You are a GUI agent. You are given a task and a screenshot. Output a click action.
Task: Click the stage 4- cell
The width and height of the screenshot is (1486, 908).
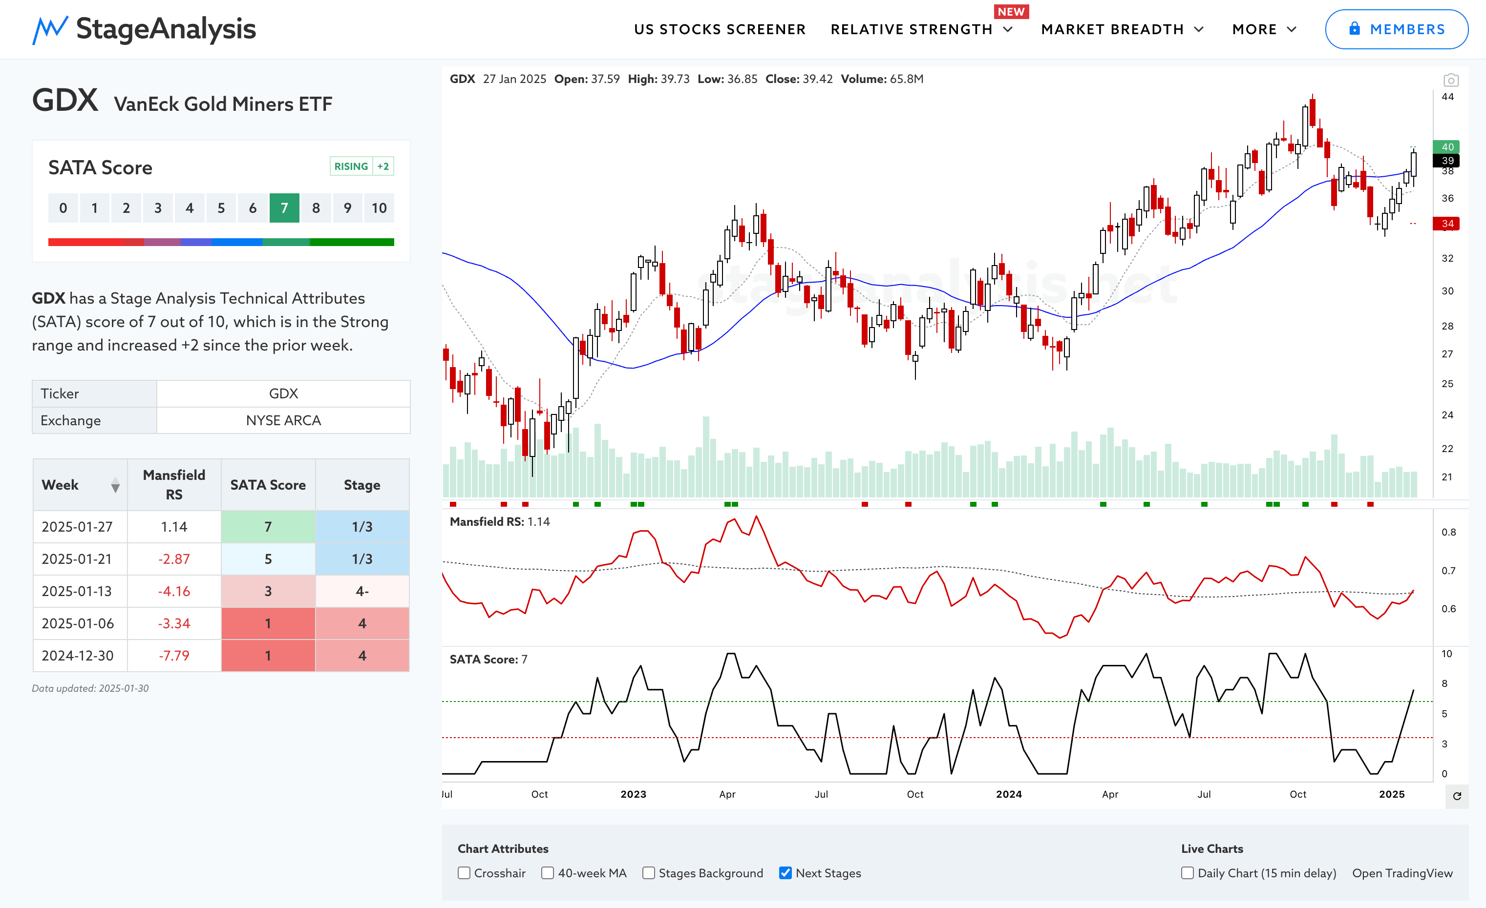coord(362,591)
